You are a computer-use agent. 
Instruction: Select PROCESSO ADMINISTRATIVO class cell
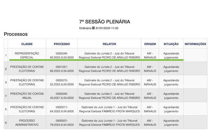click(27, 123)
